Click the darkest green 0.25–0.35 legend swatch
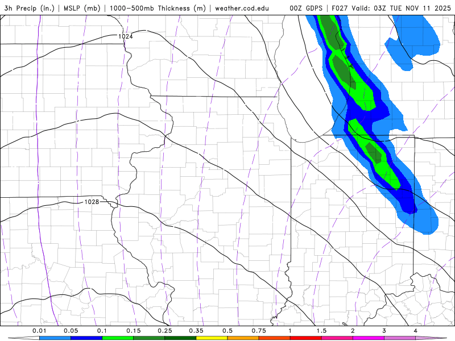455x341 pixels. (180, 338)
